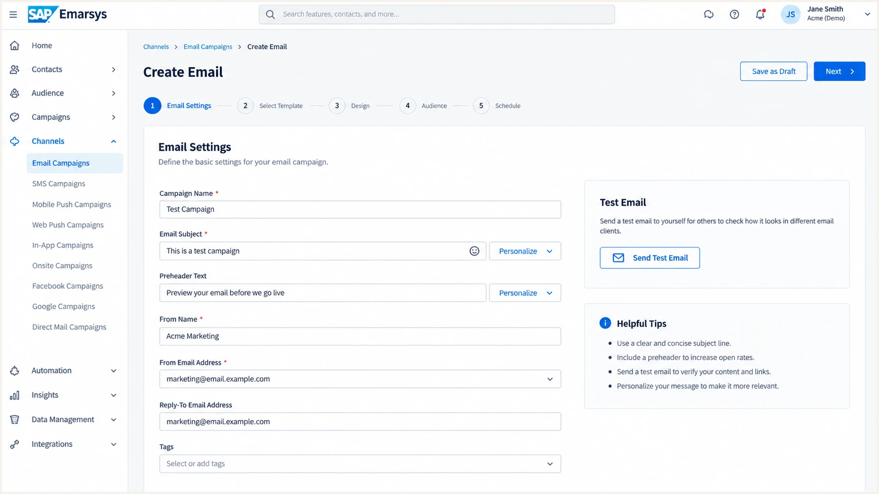The width and height of the screenshot is (879, 494).
Task: Click the top search features field
Action: 436,15
